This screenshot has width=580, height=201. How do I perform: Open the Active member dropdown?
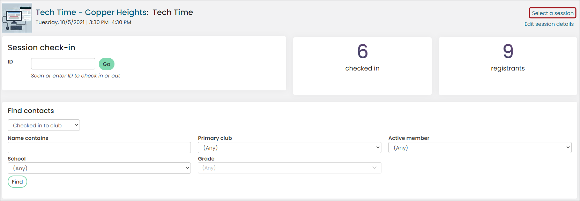click(x=480, y=148)
